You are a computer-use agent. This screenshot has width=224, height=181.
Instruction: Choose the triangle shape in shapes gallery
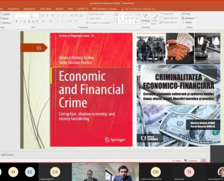[x=117, y=18]
